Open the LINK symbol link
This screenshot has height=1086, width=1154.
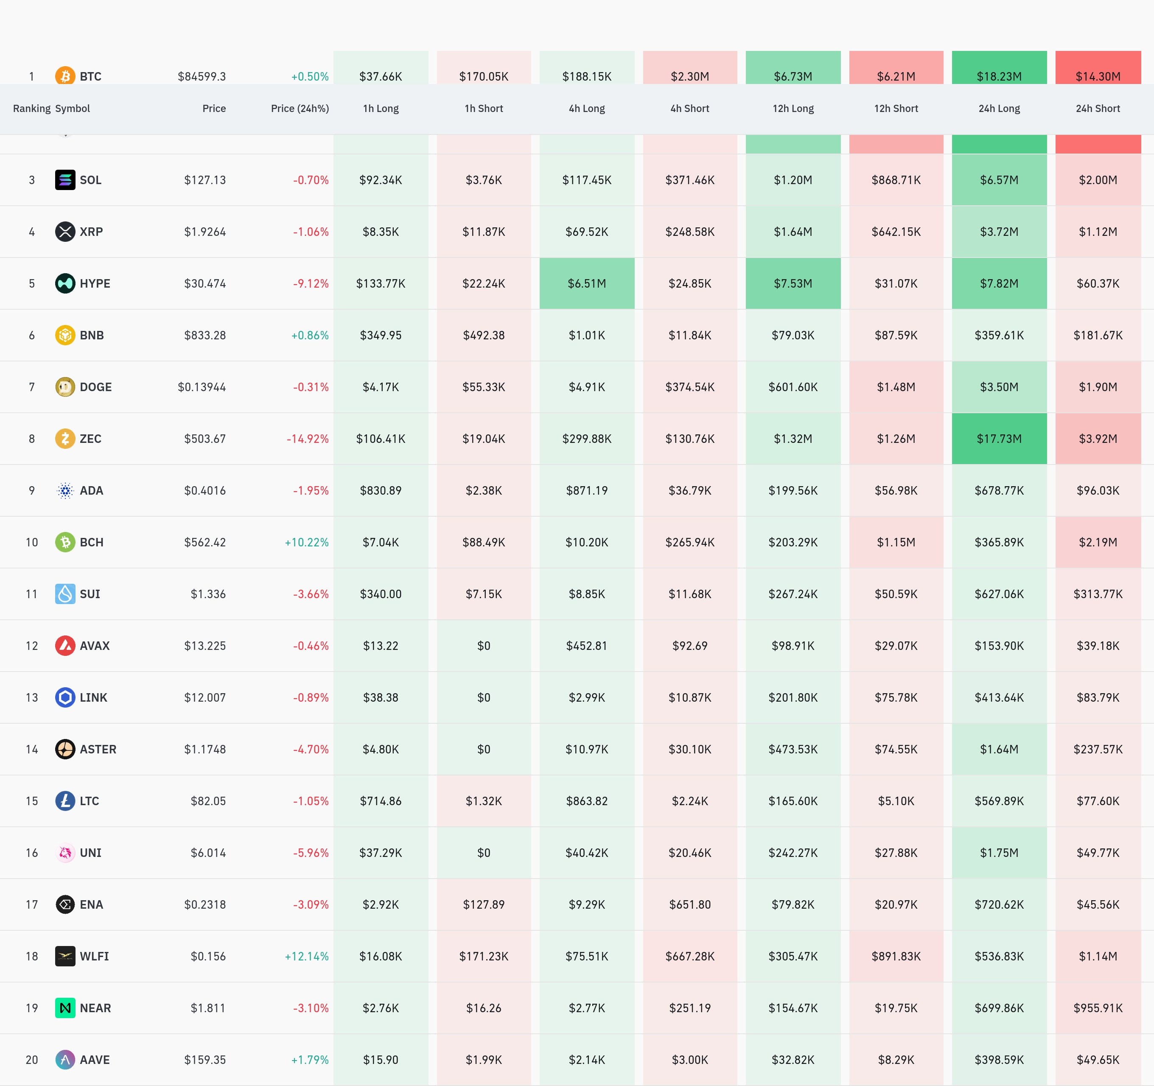point(93,697)
